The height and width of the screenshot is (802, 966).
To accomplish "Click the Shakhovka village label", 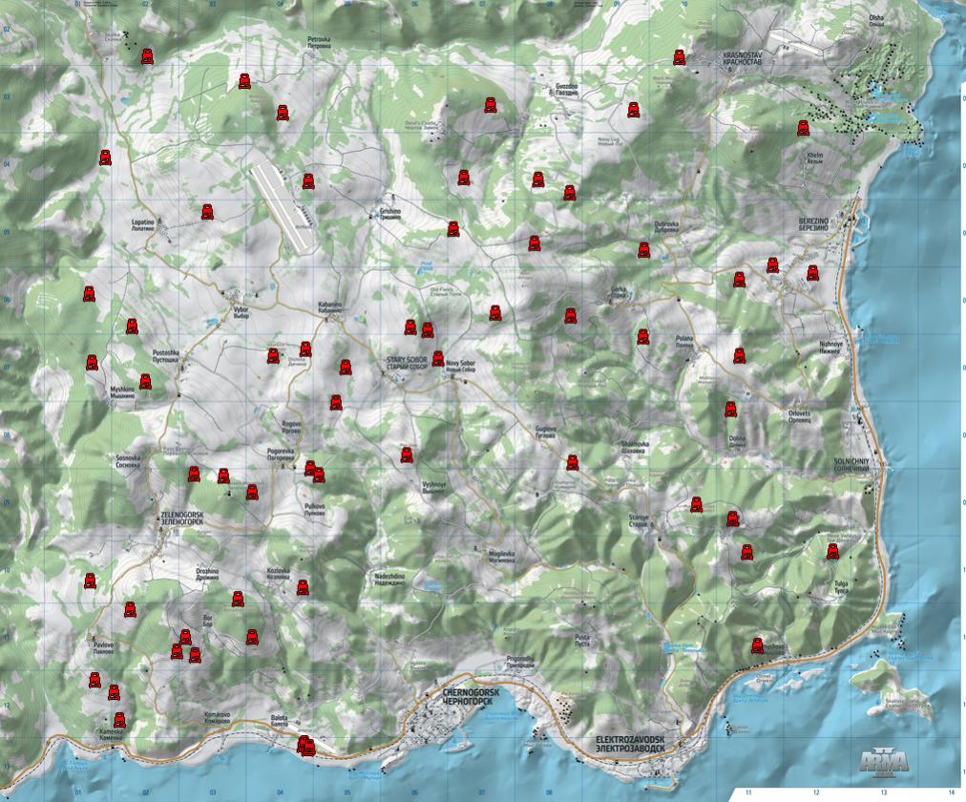I will (635, 447).
